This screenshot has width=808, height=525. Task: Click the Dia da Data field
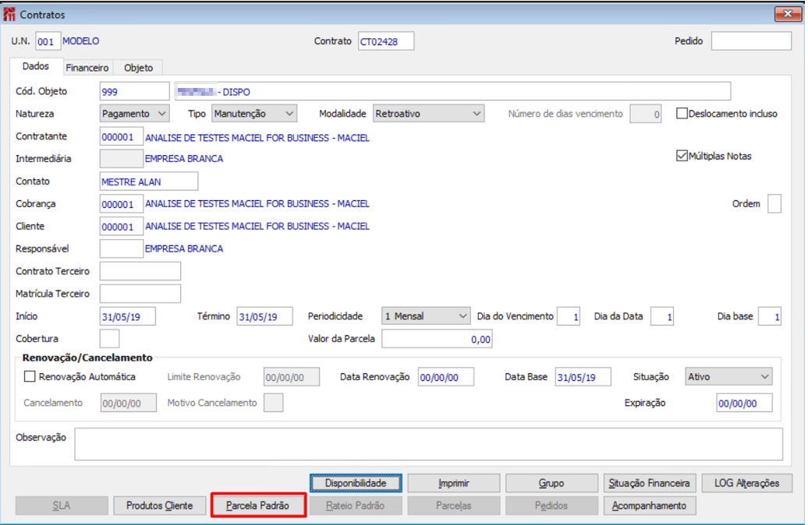click(662, 316)
